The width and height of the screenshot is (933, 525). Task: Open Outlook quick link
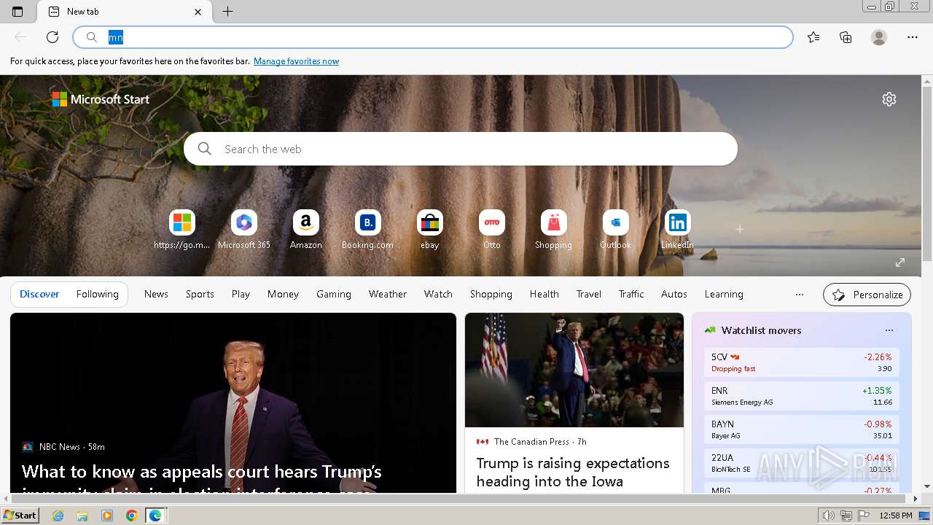(616, 230)
